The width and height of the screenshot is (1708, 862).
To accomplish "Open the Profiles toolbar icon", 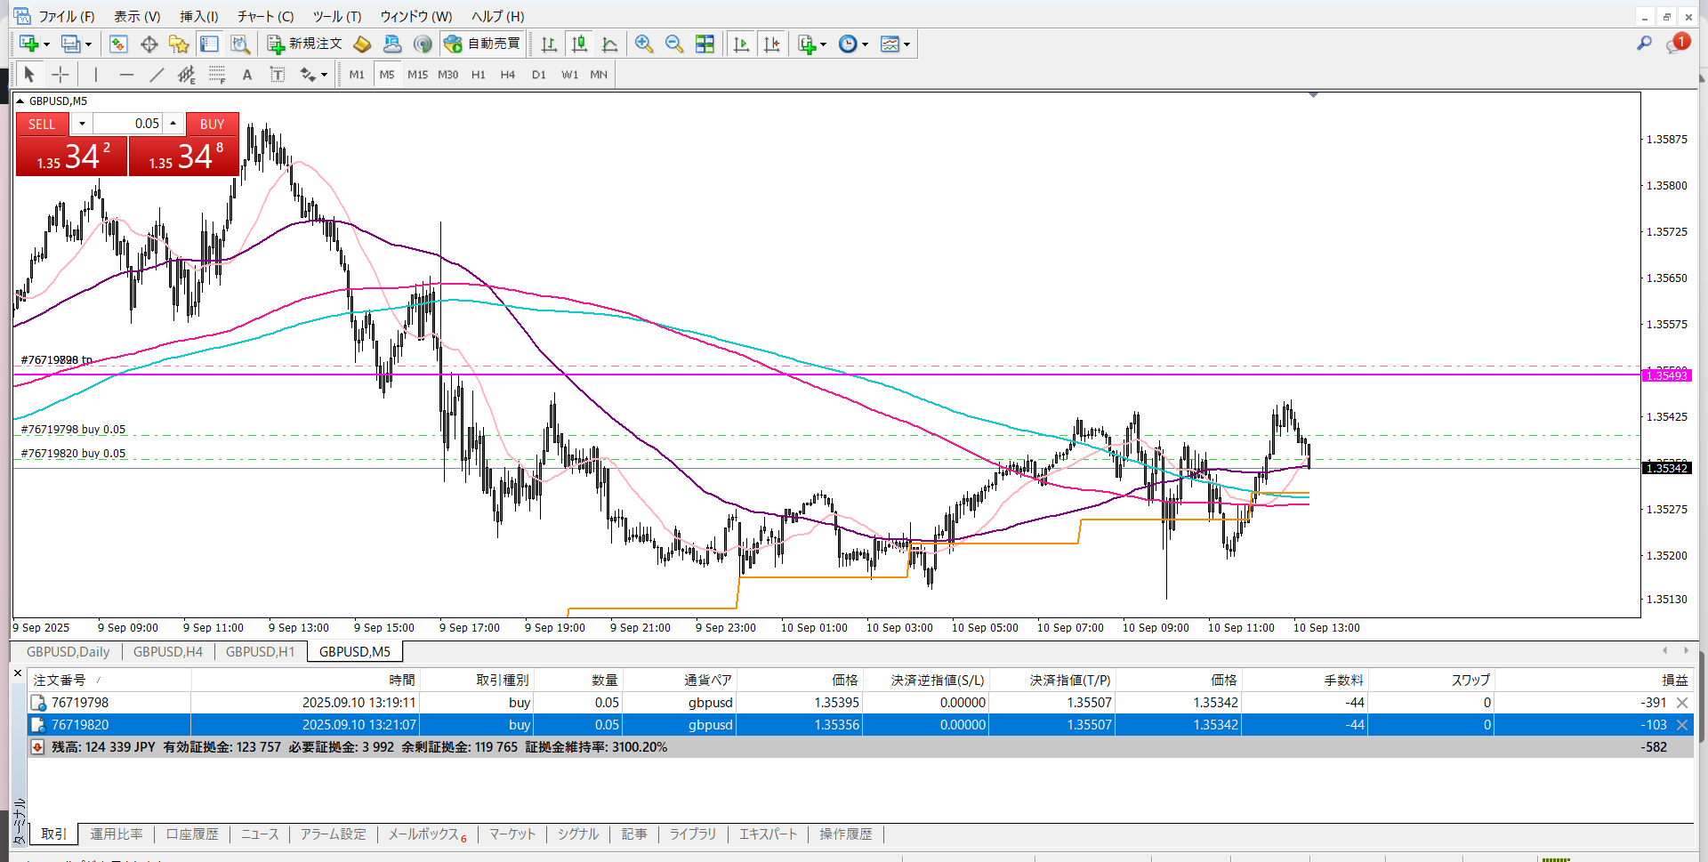I will point(70,44).
